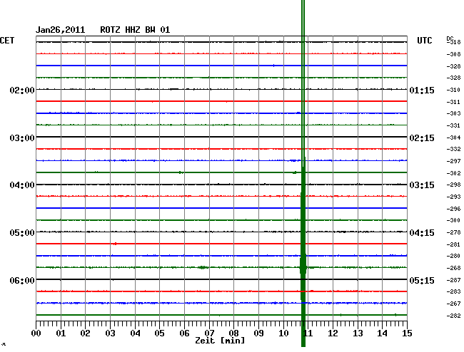Click the DC offset value -304
464x352 pixels.
[453, 138]
